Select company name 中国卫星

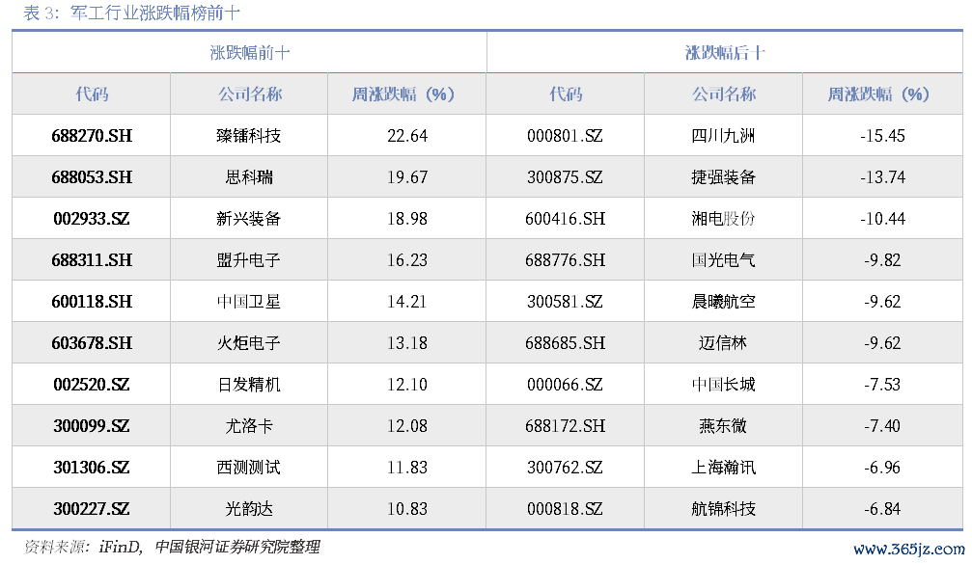tap(249, 302)
